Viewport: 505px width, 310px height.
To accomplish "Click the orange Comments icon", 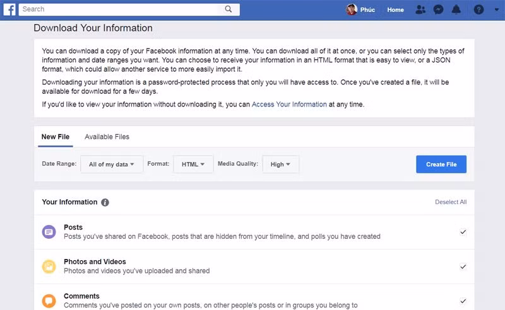I will click(x=49, y=301).
